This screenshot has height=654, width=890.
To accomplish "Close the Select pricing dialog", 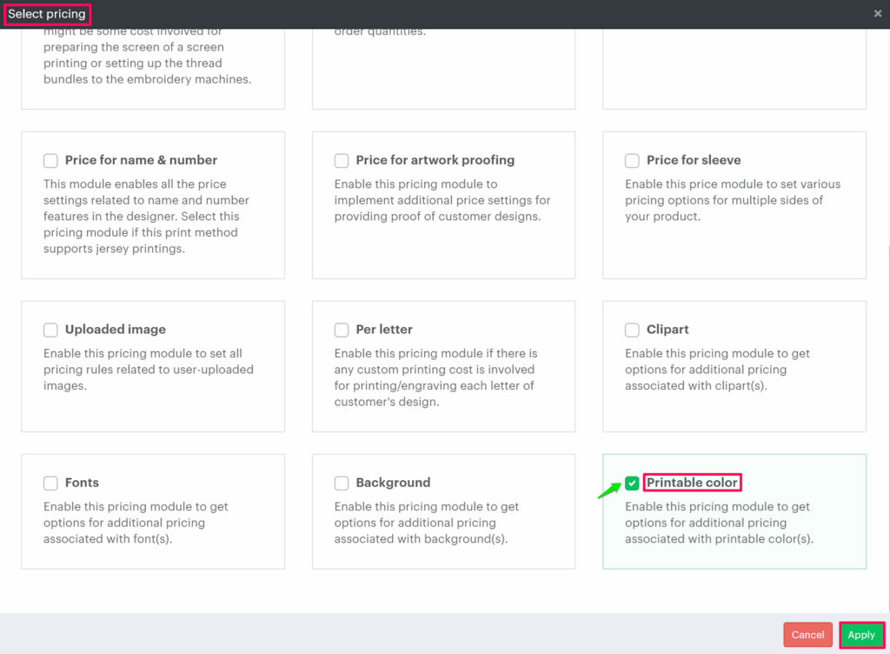I will [877, 14].
